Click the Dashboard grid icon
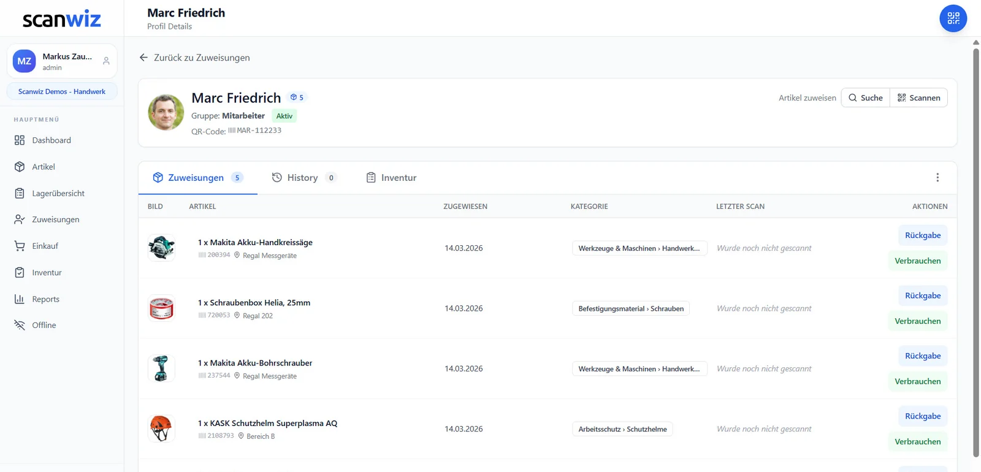This screenshot has width=981, height=472. (x=20, y=140)
